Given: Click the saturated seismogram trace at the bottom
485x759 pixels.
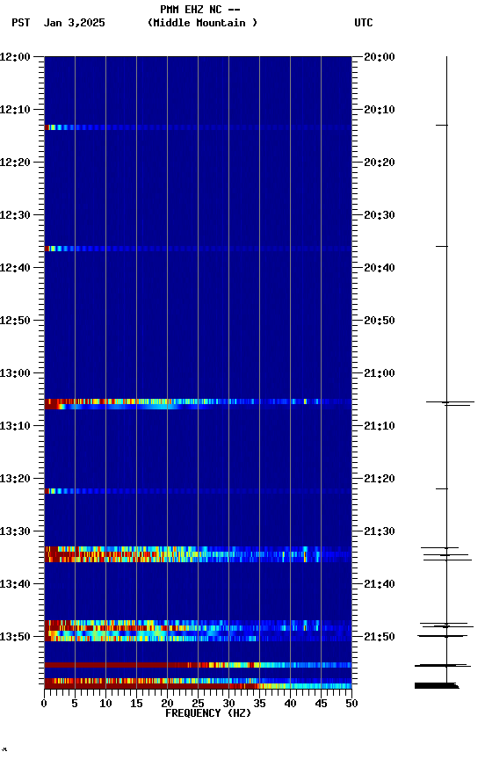Looking at the screenshot, I should (437, 685).
